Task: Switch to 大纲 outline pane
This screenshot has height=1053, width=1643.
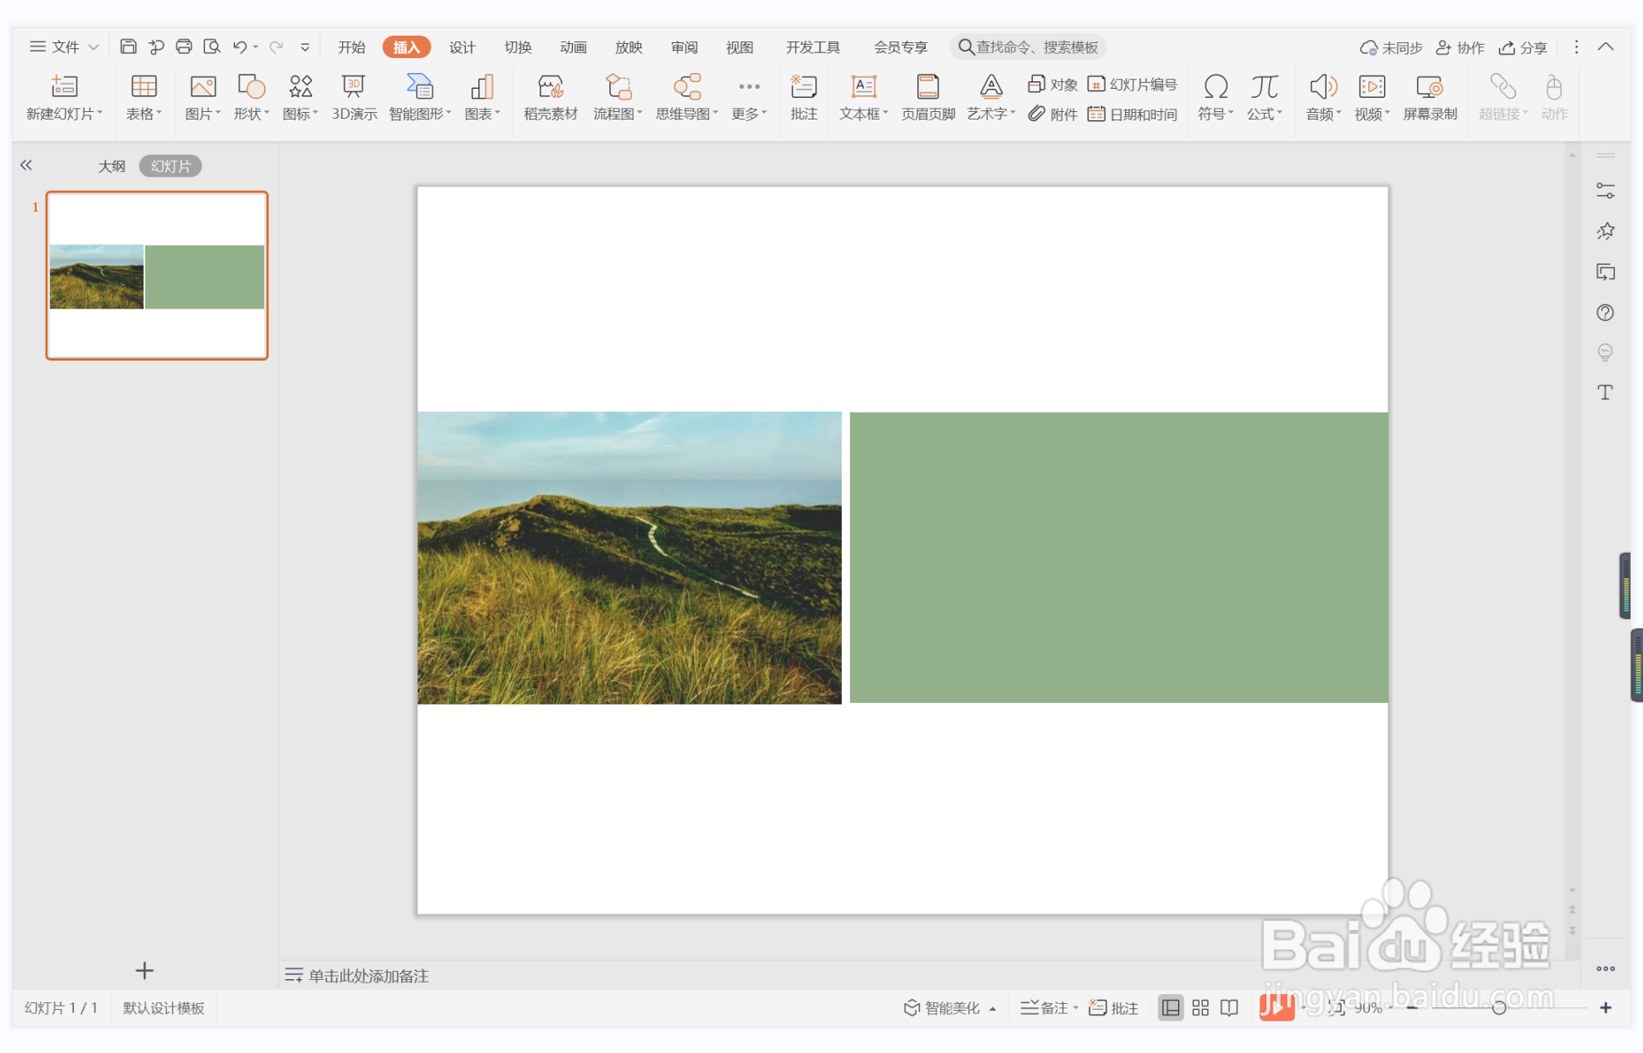Action: click(111, 166)
